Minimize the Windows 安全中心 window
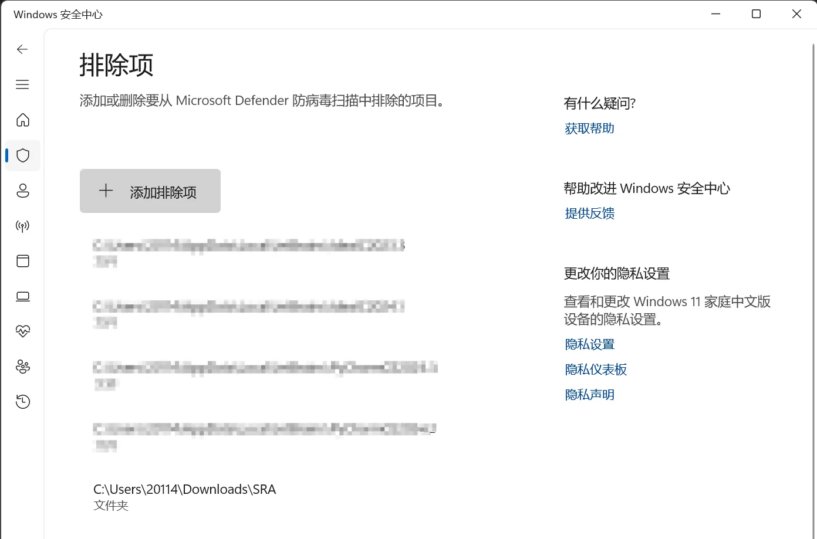 [715, 14]
